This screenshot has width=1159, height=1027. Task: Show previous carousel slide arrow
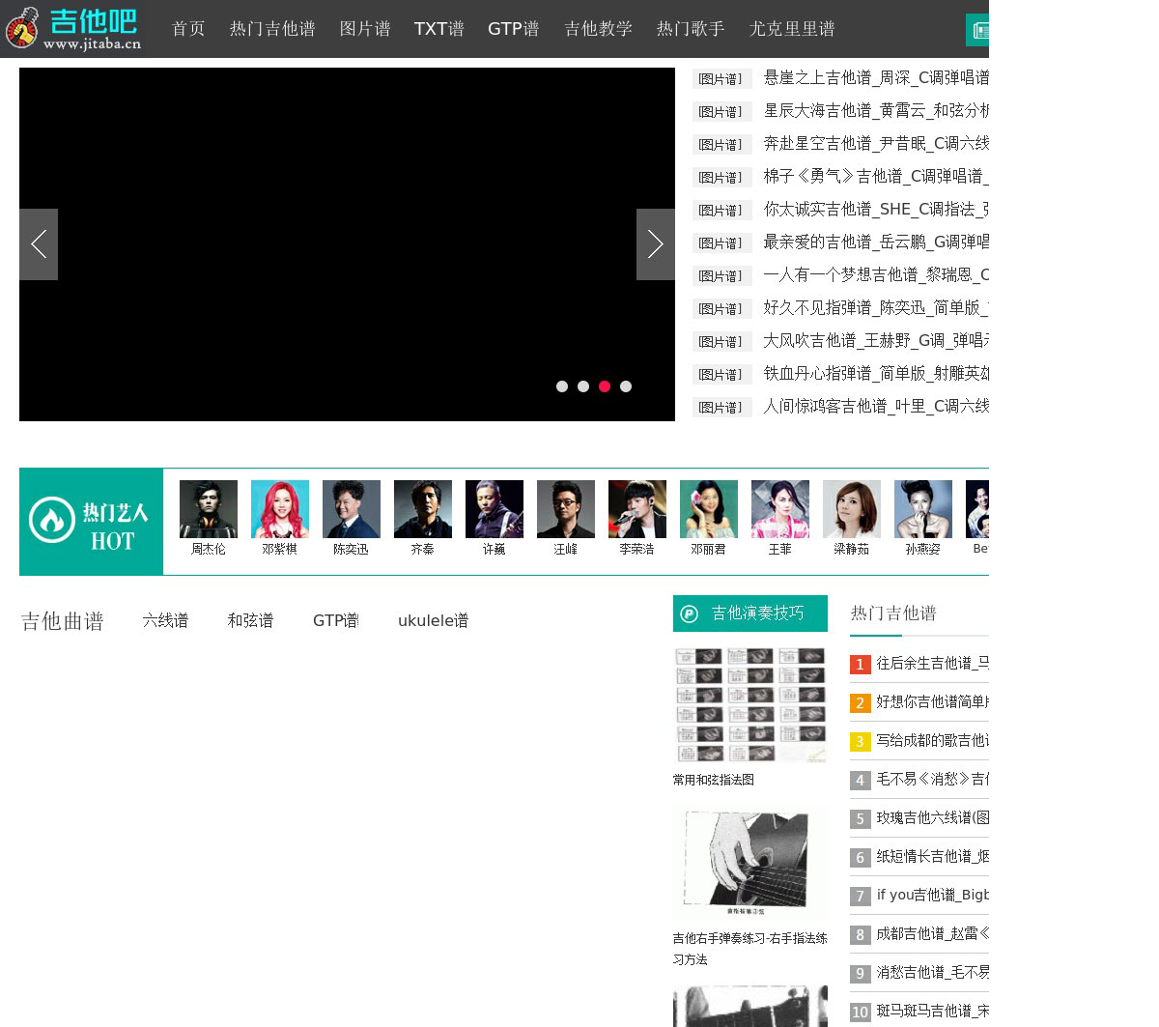(x=39, y=244)
